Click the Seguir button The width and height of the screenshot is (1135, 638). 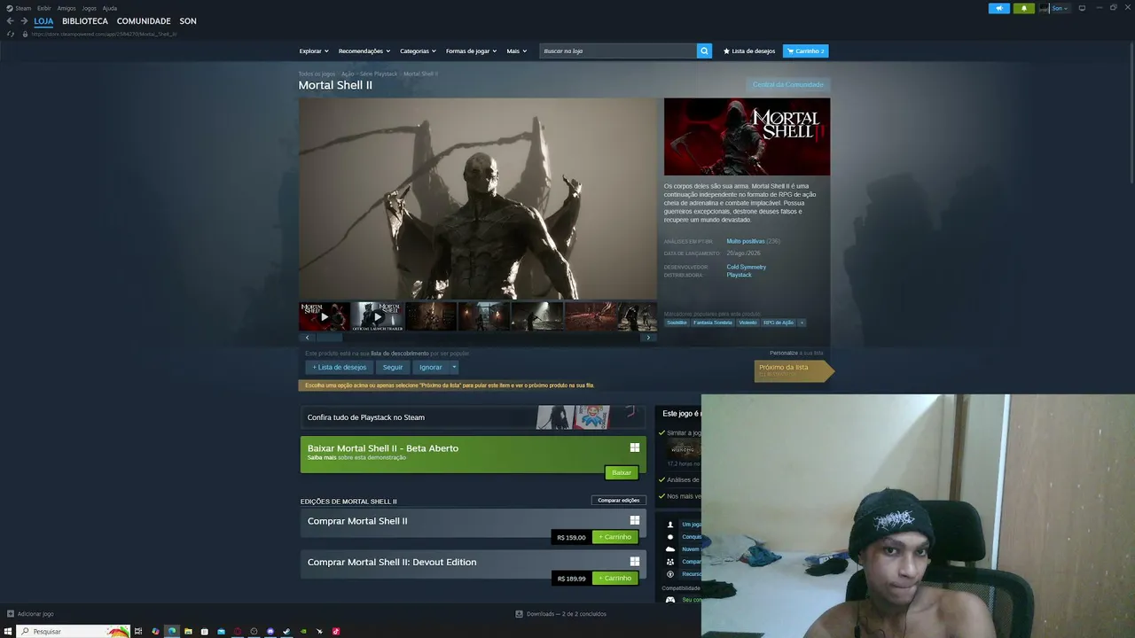pos(393,367)
